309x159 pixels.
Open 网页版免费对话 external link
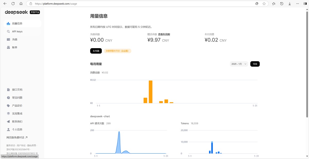[x=17, y=138]
